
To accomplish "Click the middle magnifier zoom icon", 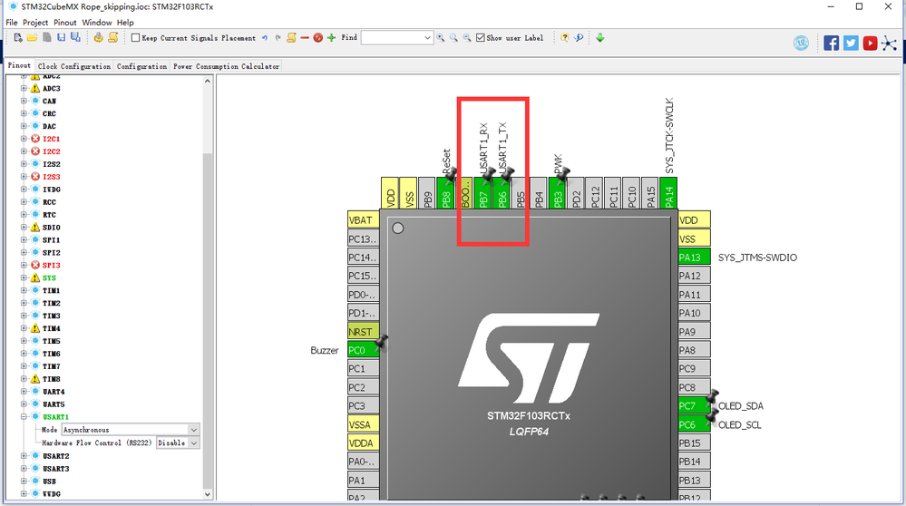I will (454, 38).
